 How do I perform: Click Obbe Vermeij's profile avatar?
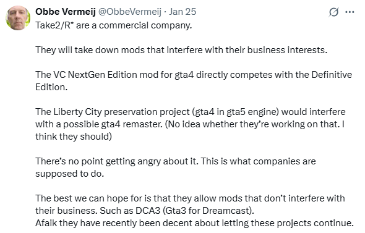[x=18, y=18]
